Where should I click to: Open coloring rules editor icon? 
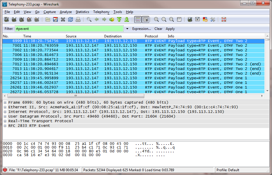(205, 19)
